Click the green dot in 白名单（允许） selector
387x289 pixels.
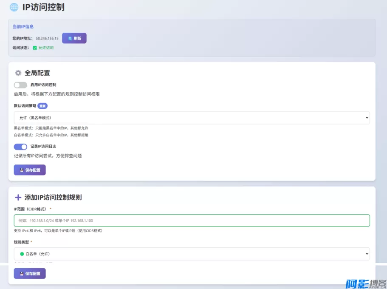pyautogui.click(x=21, y=254)
